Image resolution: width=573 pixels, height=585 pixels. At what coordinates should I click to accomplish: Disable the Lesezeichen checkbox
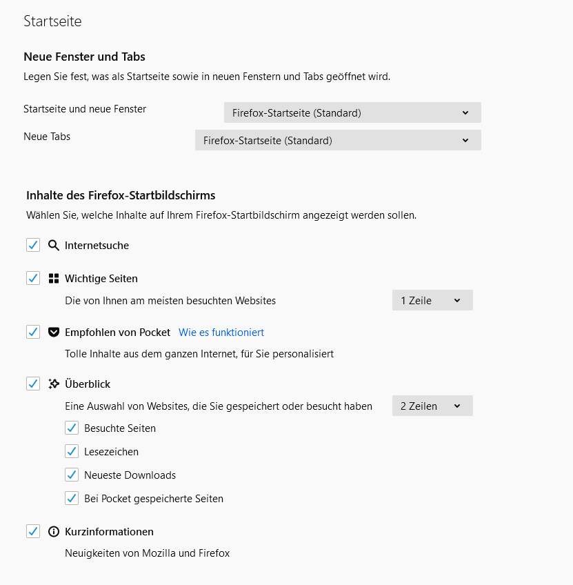click(72, 452)
